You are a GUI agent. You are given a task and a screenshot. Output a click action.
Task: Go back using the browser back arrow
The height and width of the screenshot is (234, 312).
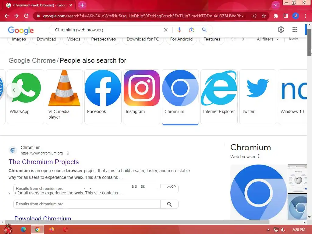tap(7, 16)
